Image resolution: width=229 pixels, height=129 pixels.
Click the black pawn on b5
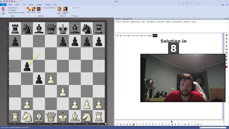point(27,66)
